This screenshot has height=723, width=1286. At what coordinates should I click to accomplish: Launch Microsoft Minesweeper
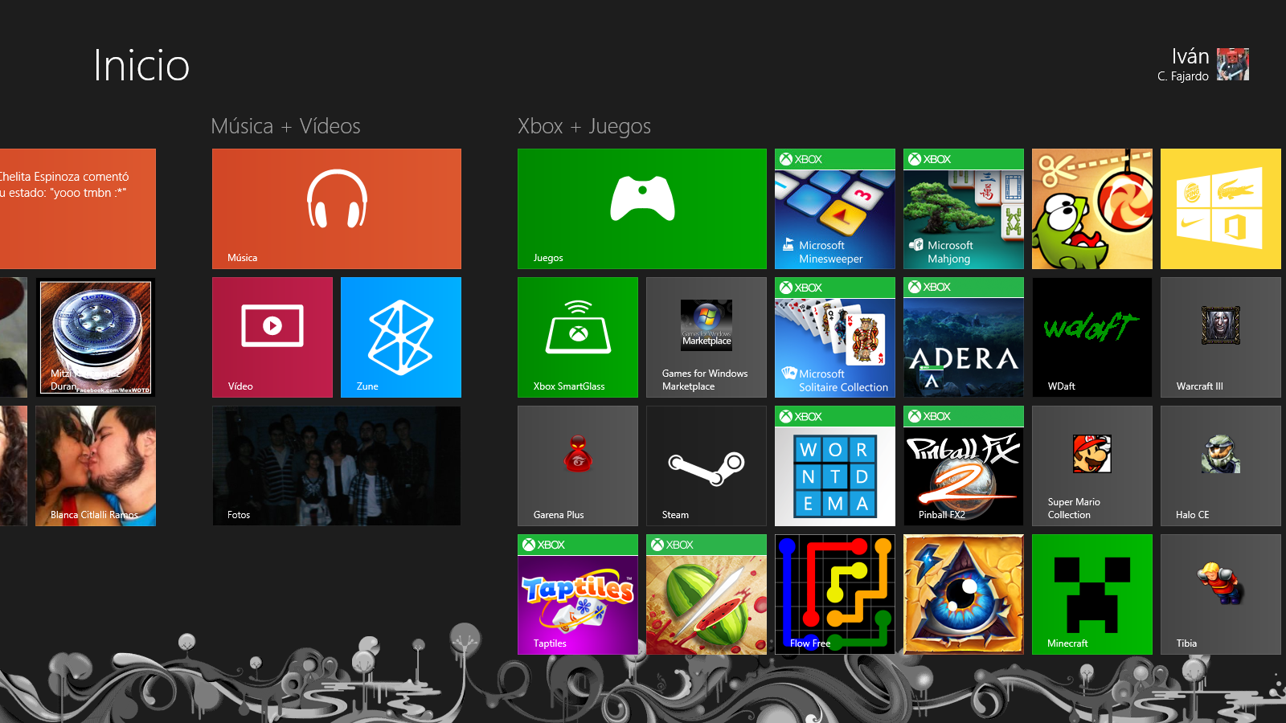[x=835, y=209]
